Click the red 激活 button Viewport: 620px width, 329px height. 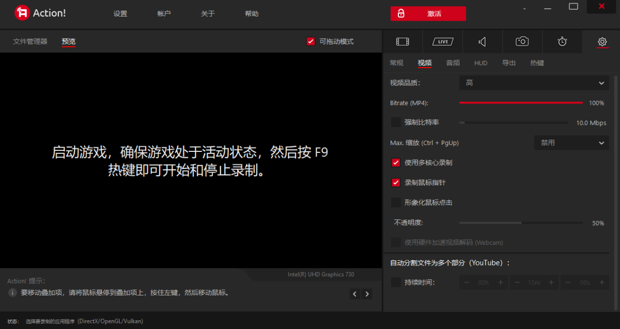428,14
